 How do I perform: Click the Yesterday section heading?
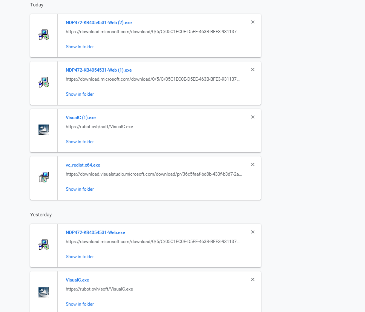coord(41,215)
